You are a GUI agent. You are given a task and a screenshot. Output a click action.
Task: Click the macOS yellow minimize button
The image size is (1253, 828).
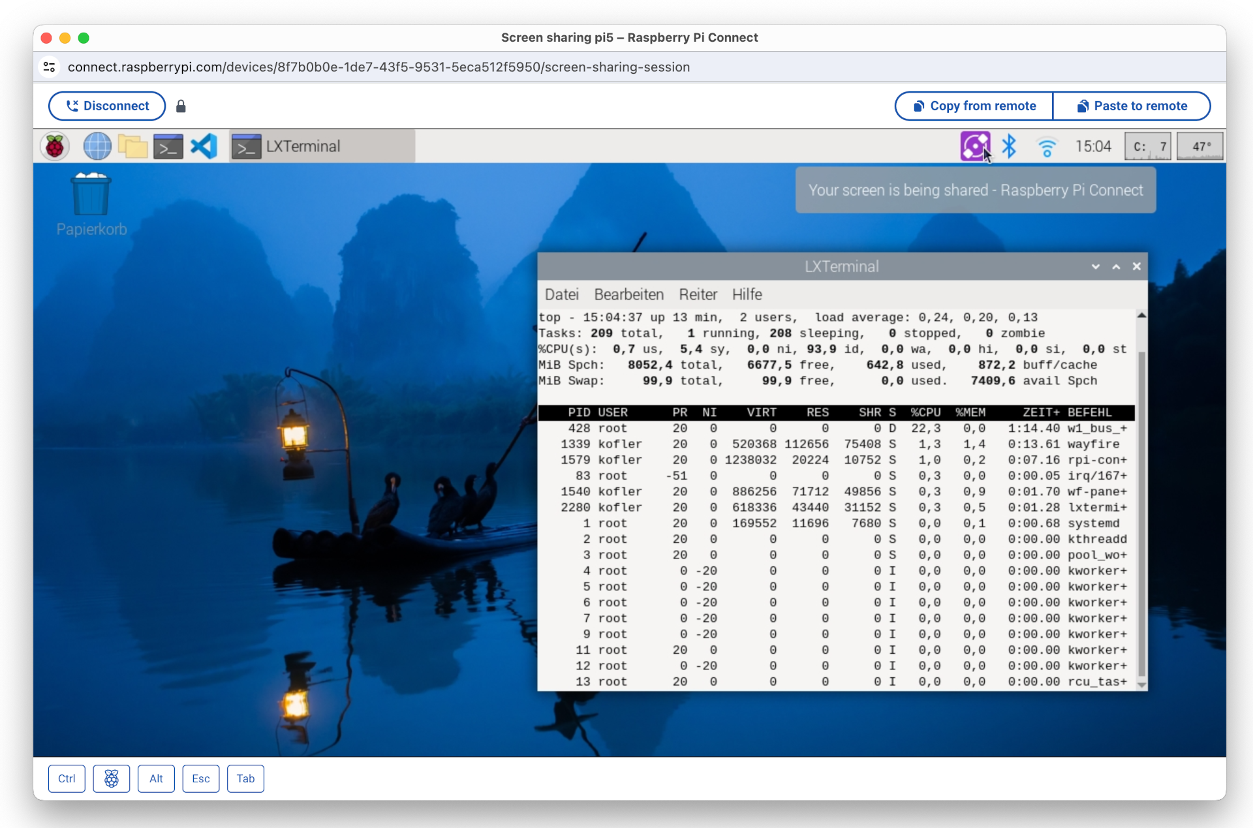coord(65,38)
